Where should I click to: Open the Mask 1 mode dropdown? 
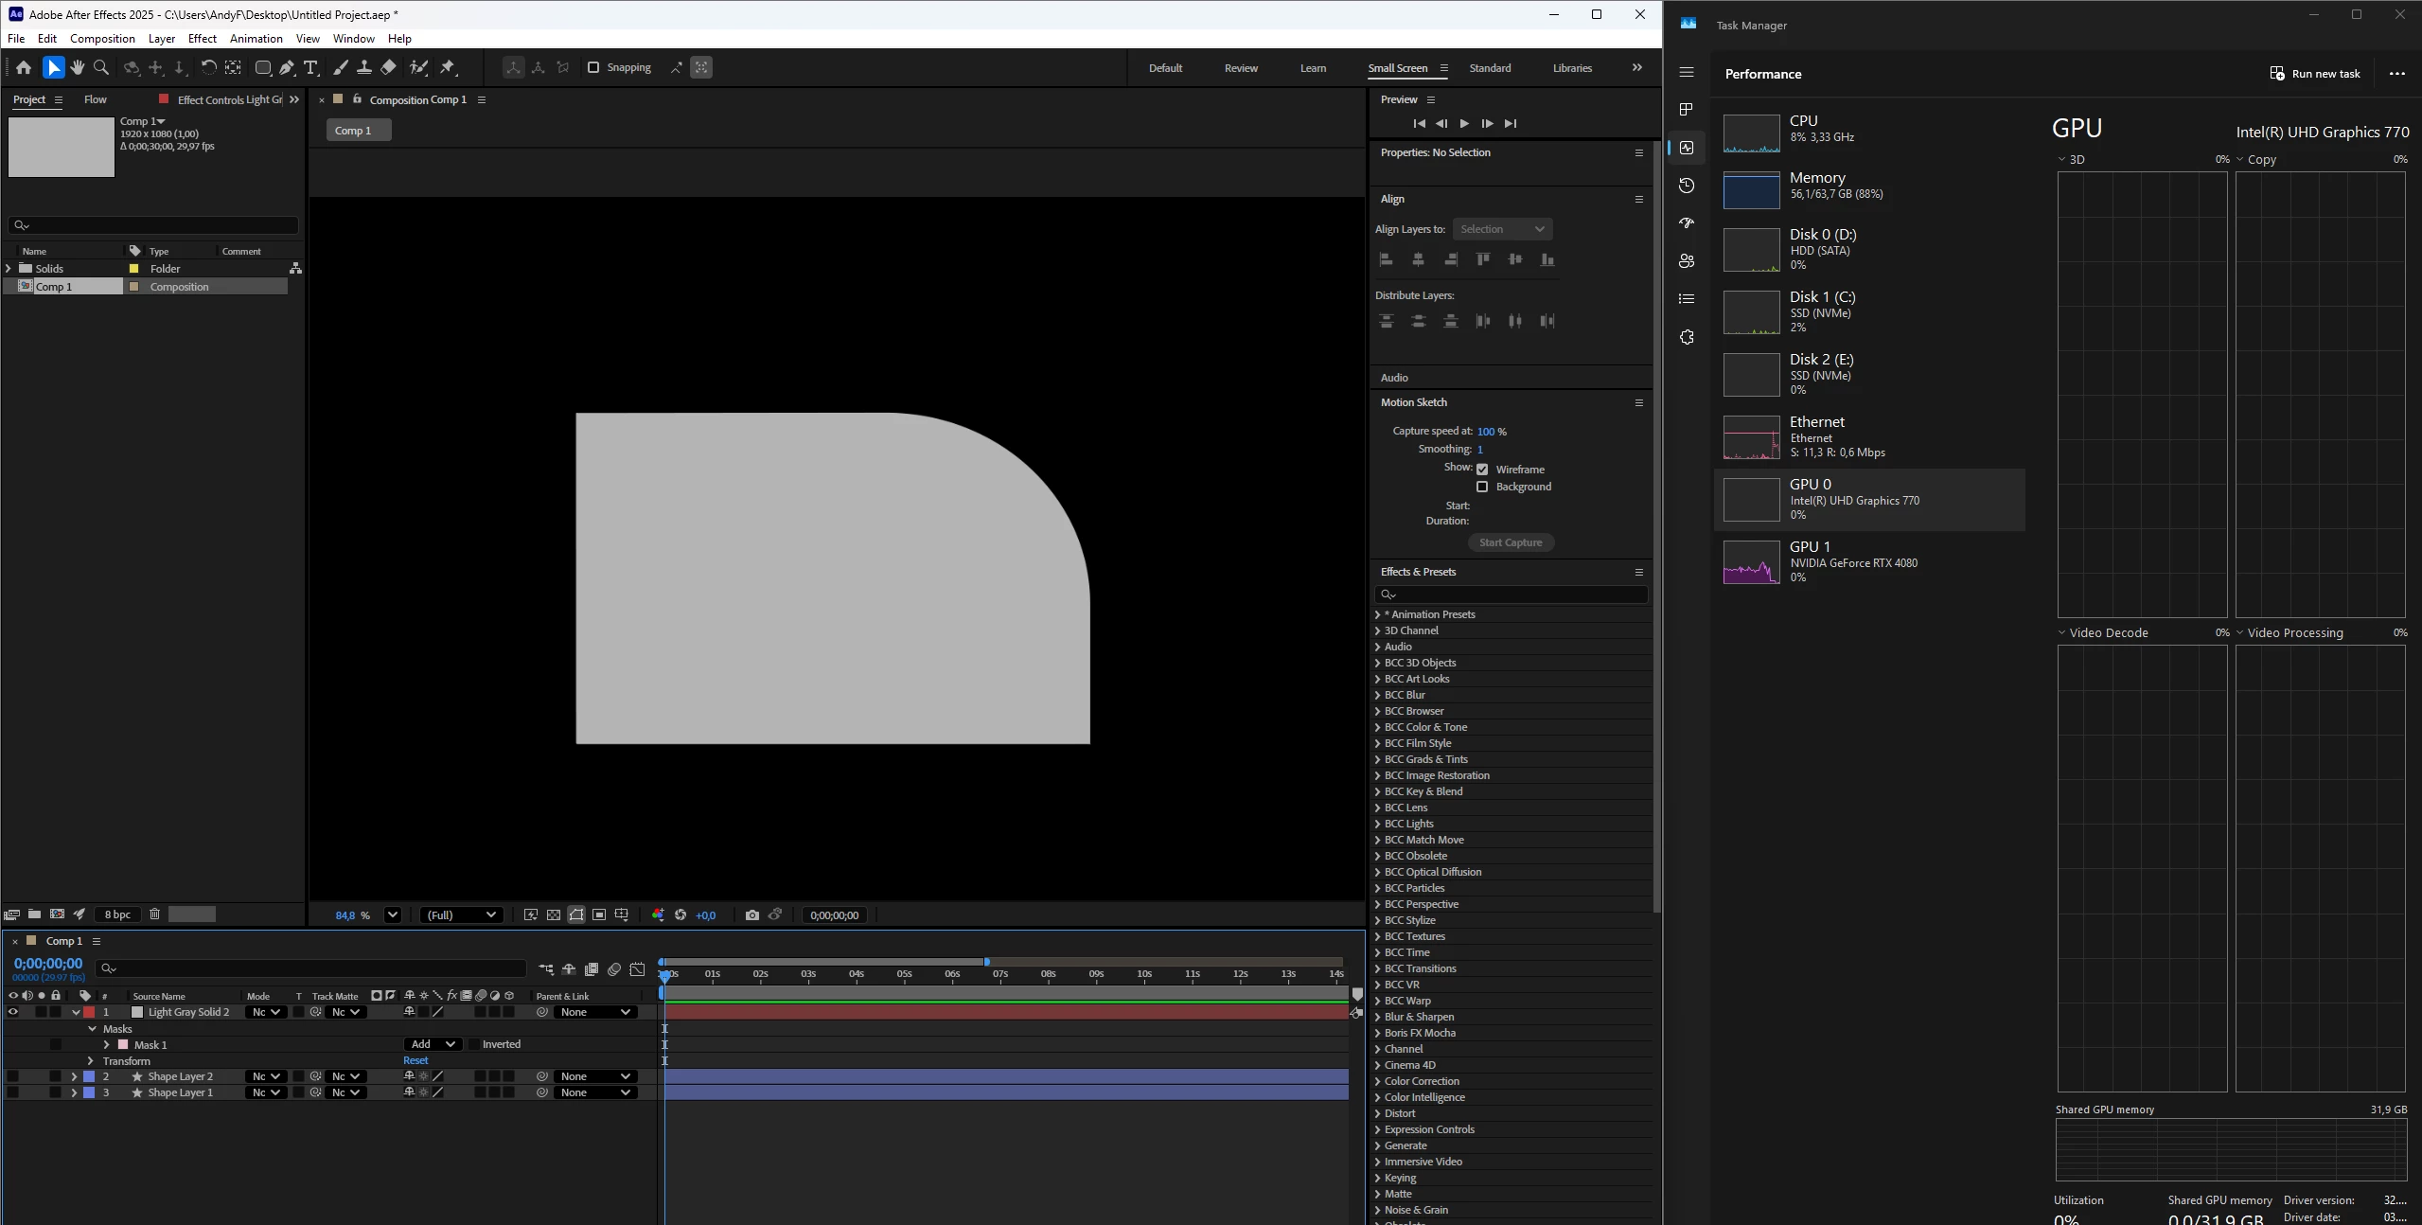tap(433, 1044)
